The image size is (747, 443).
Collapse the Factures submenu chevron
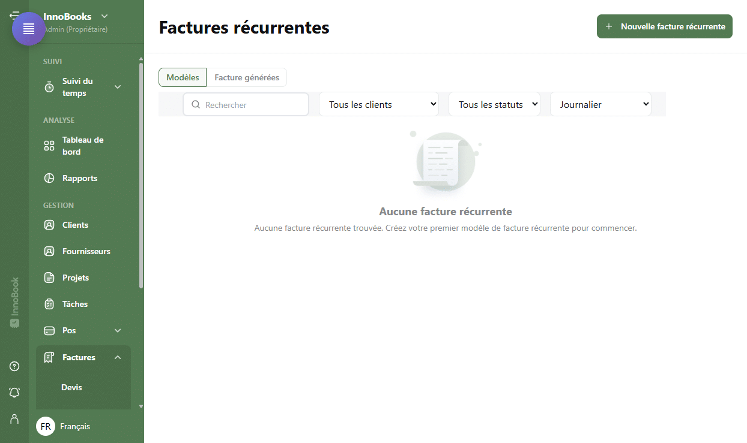(118, 357)
